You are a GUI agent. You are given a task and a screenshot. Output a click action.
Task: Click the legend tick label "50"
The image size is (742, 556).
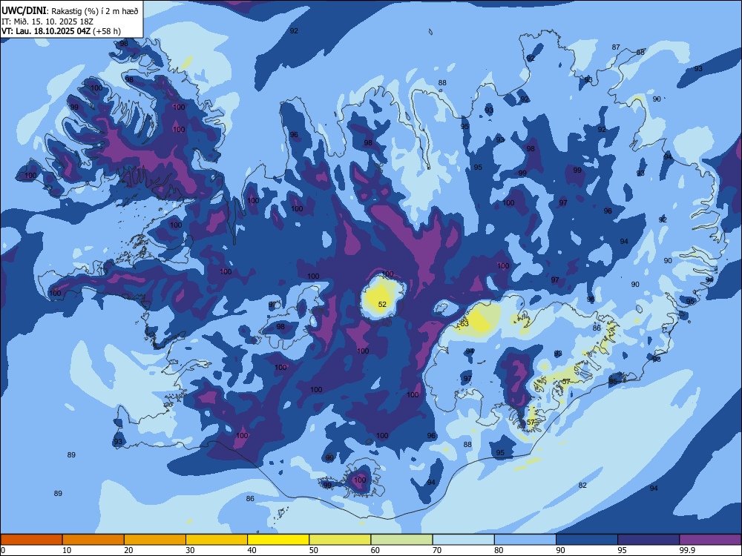point(314,550)
